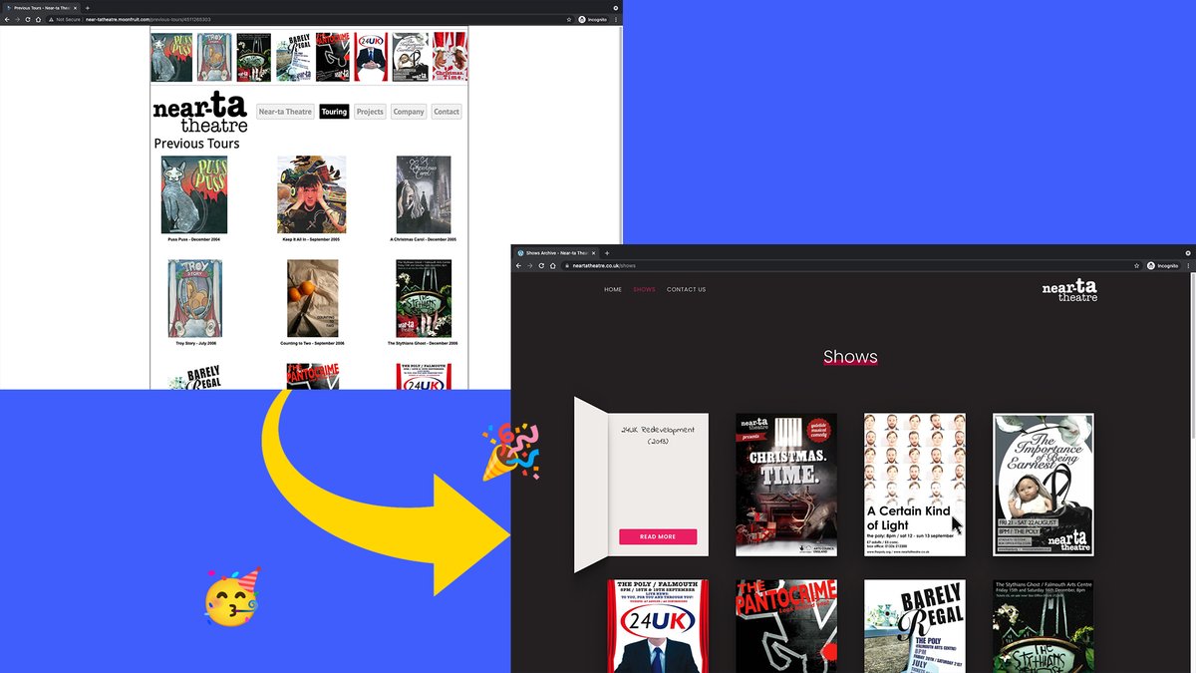Click Troy thumbnail in old site header strip
This screenshot has width=1196, height=673.
point(214,57)
